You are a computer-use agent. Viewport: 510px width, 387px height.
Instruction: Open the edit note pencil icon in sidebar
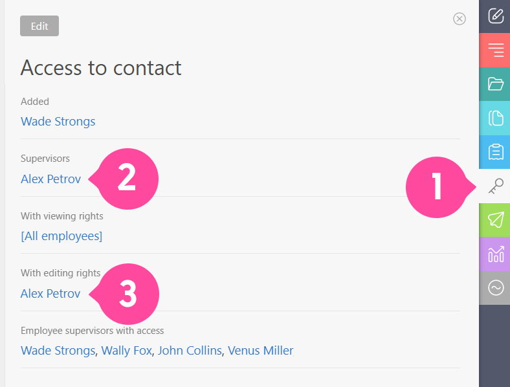pos(495,16)
